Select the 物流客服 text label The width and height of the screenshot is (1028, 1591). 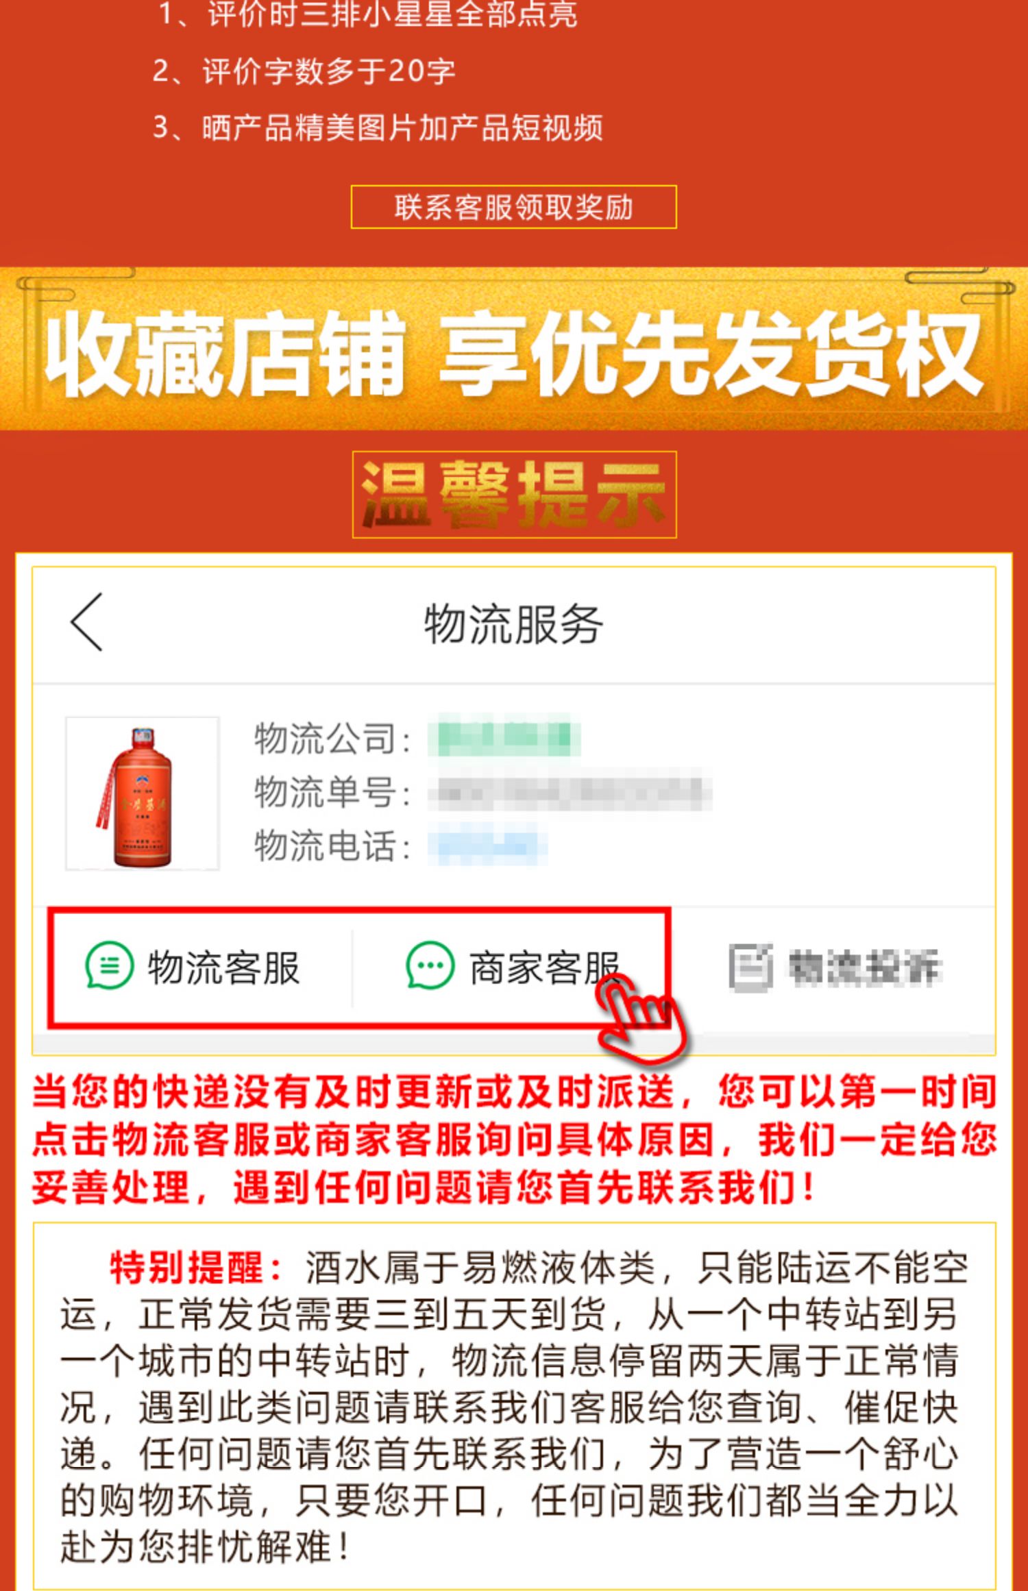224,967
